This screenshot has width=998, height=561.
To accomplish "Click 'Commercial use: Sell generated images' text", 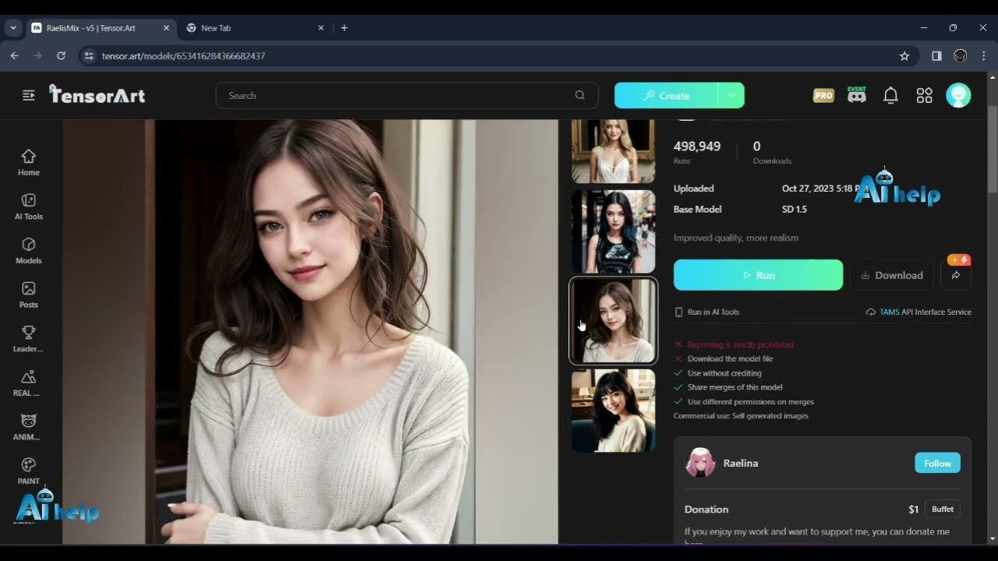I will (741, 416).
